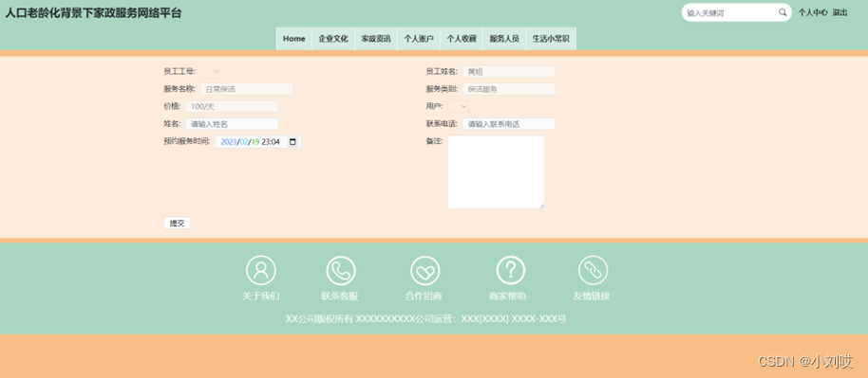Open the 生活小常识 menu item

[551, 39]
